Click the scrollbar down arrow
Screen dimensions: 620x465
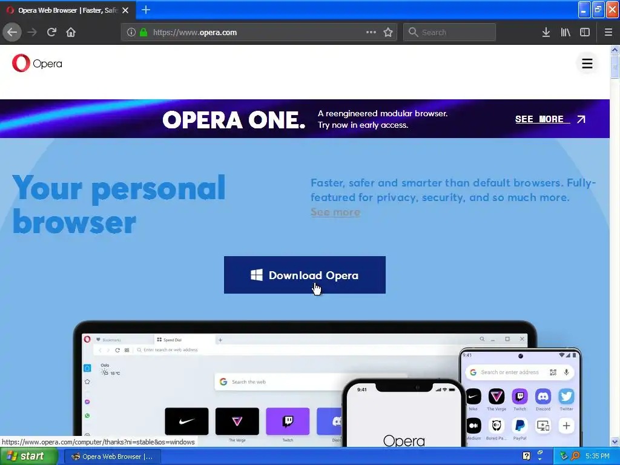615,441
